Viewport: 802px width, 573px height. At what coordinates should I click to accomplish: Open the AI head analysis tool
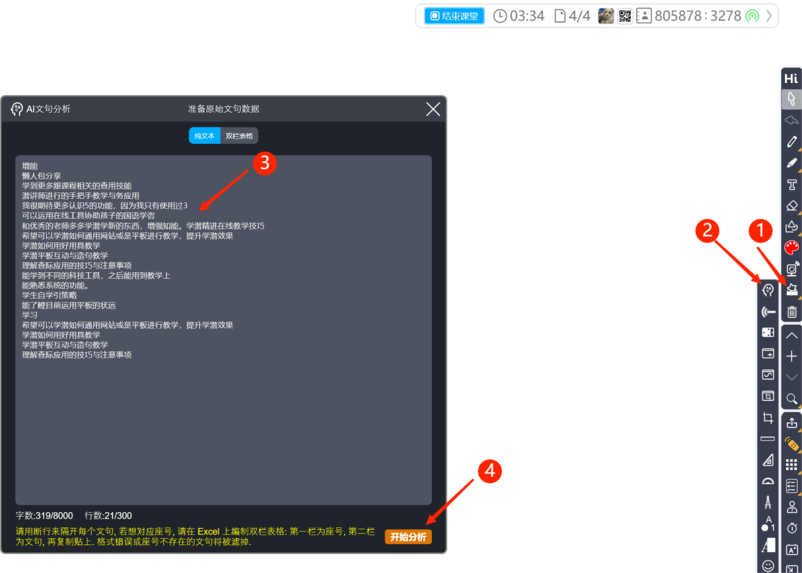pyautogui.click(x=768, y=290)
